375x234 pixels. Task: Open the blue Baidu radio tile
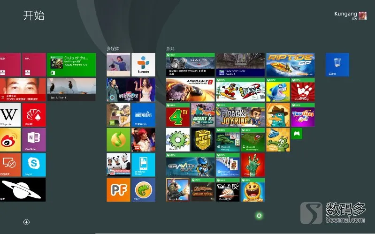[x=143, y=115]
